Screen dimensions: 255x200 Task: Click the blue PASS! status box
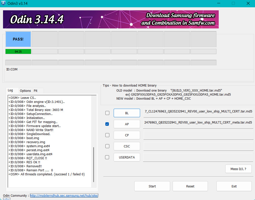click(x=18, y=39)
